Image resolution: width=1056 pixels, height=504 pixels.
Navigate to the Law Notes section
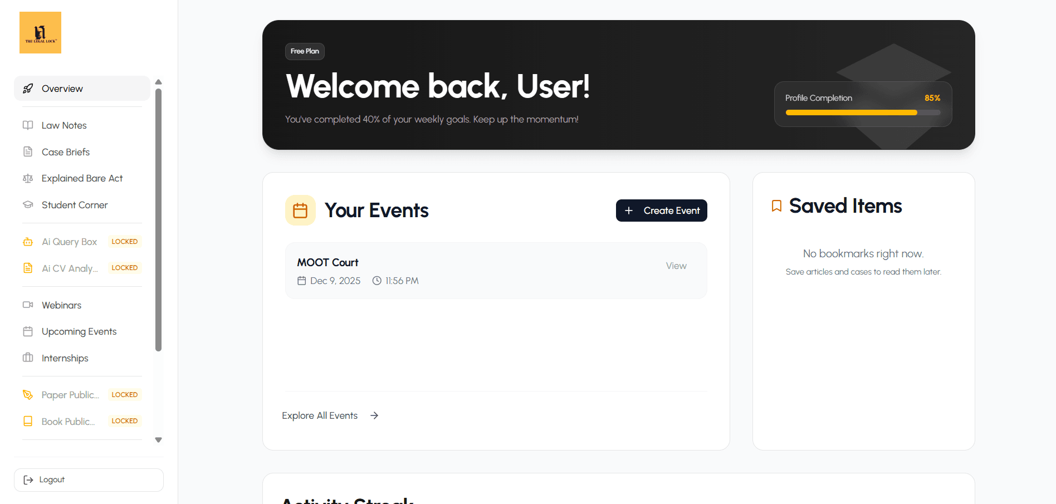[63, 125]
